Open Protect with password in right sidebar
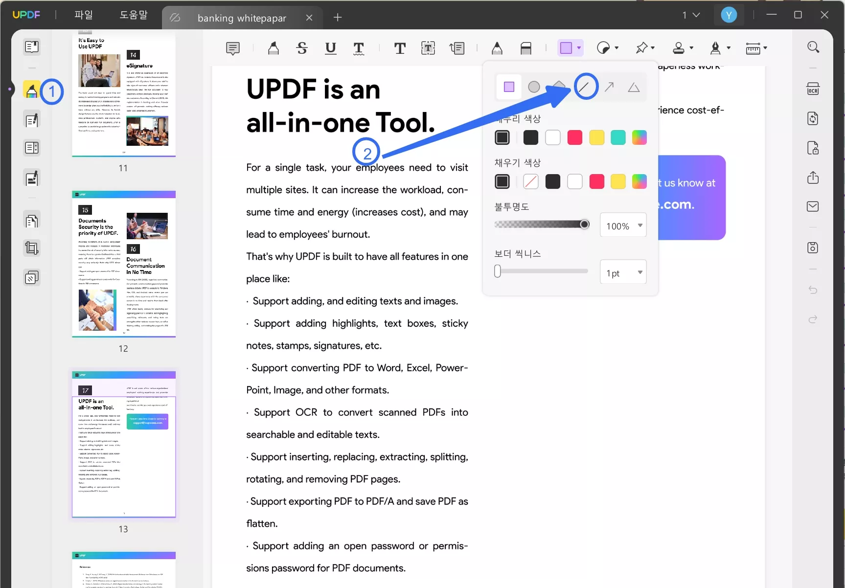Viewport: 845px width, 588px height. coord(813,148)
